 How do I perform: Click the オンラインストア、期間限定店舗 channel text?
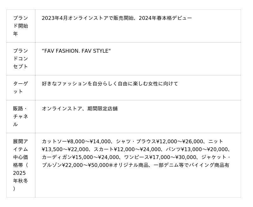click(80, 109)
